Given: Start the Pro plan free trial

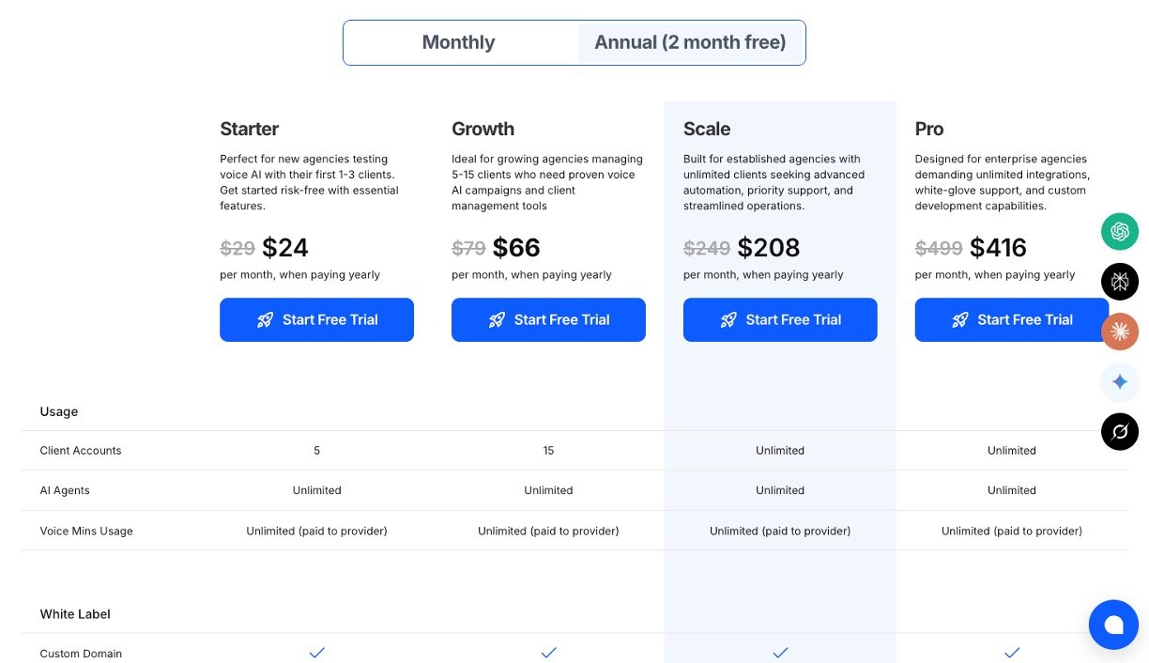Looking at the screenshot, I should point(1011,320).
